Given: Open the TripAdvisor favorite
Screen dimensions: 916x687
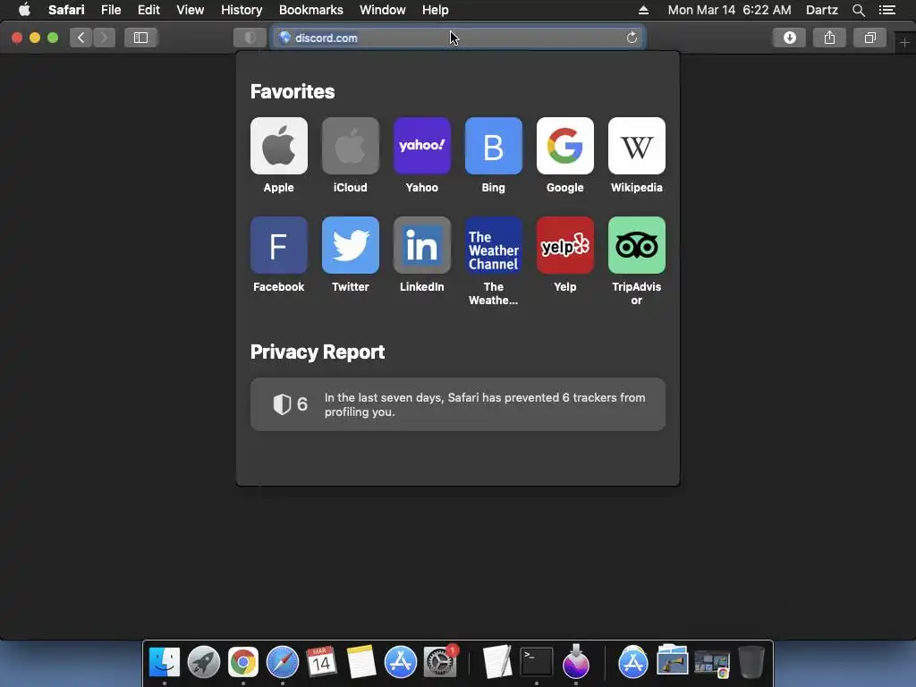Looking at the screenshot, I should (x=637, y=245).
